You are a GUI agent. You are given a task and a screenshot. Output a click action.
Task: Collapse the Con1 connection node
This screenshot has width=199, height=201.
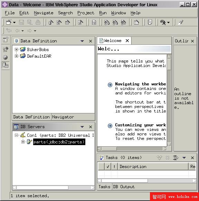point(16,135)
